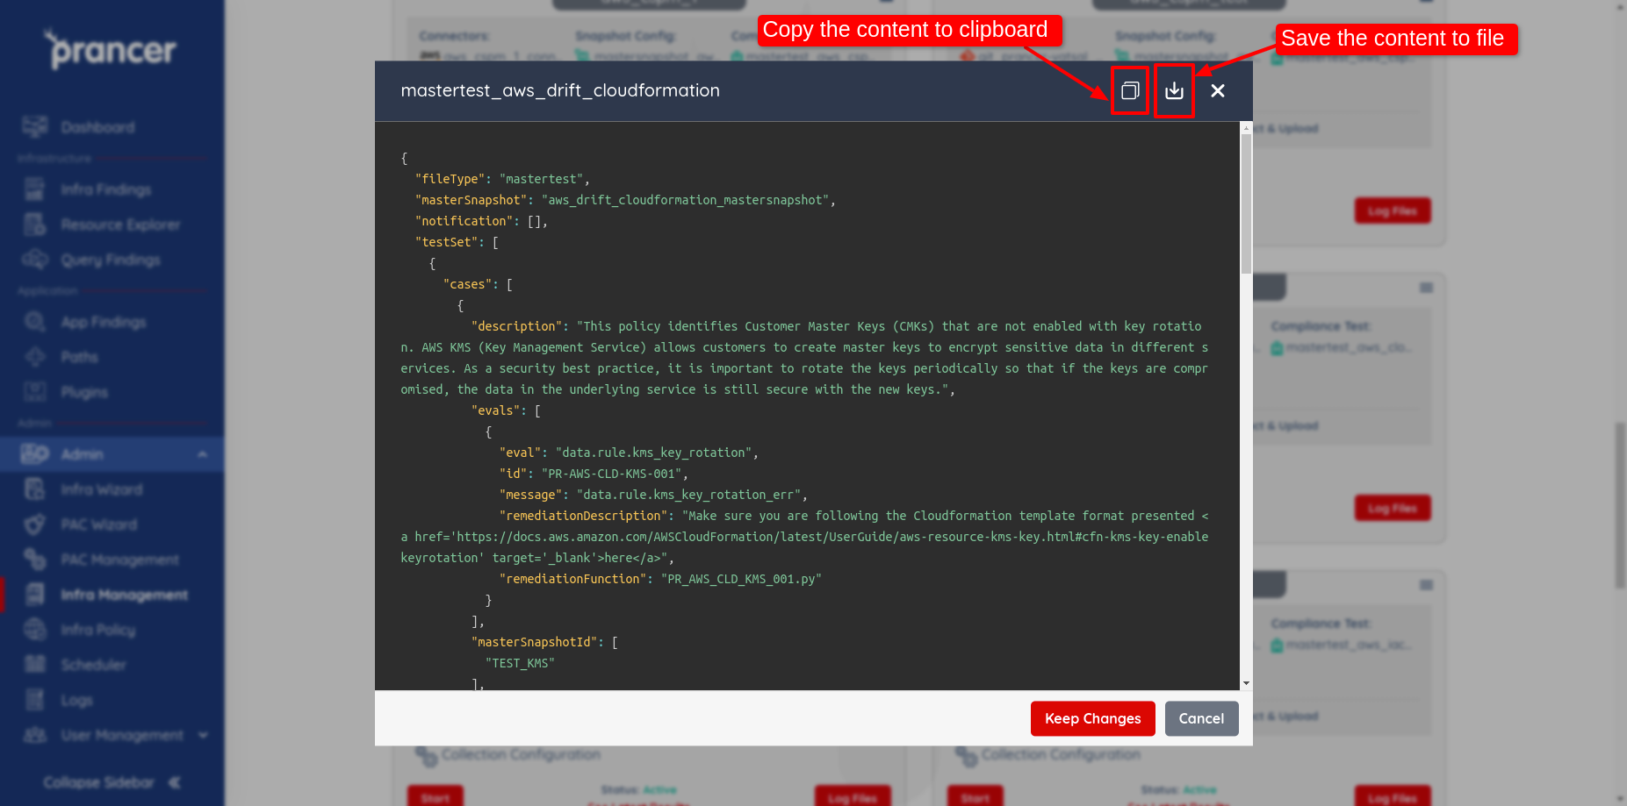Viewport: 1627px width, 806px height.
Task: Click Collapse Sidebar
Action: [112, 782]
